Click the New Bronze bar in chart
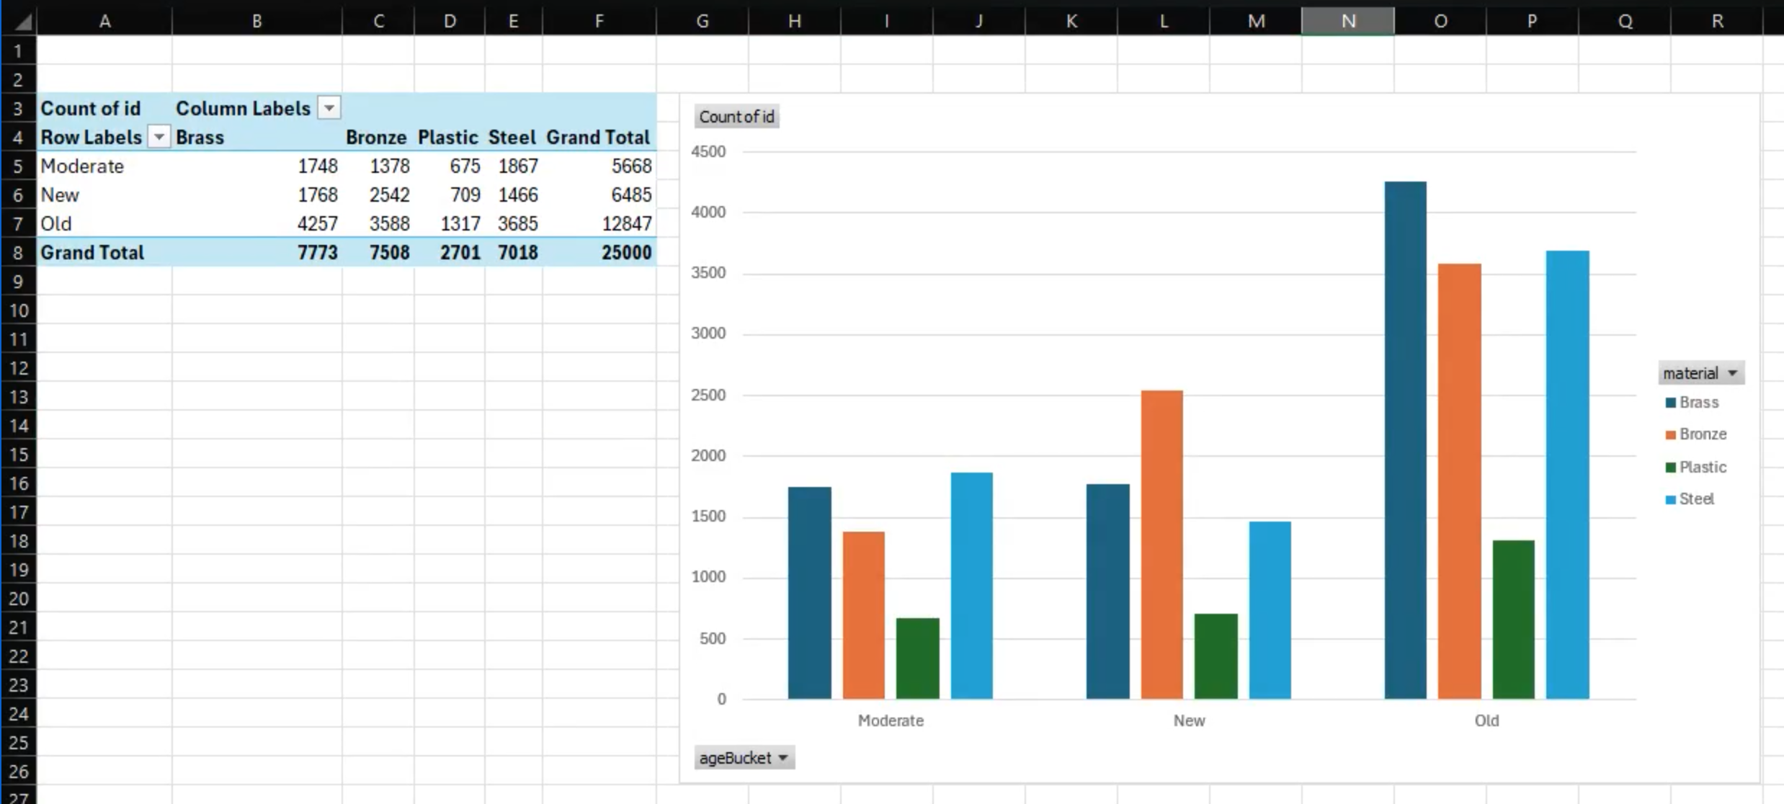The height and width of the screenshot is (804, 1784). pyautogui.click(x=1161, y=544)
